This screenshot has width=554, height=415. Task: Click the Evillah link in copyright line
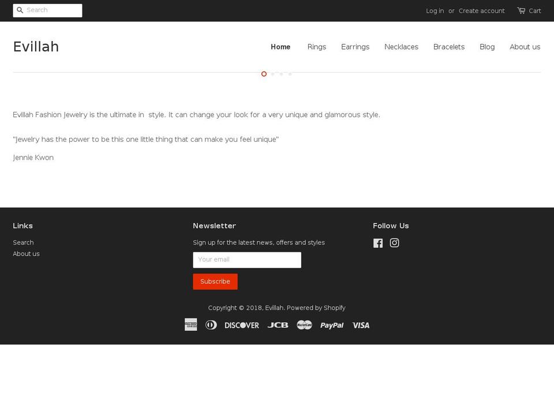click(x=274, y=308)
